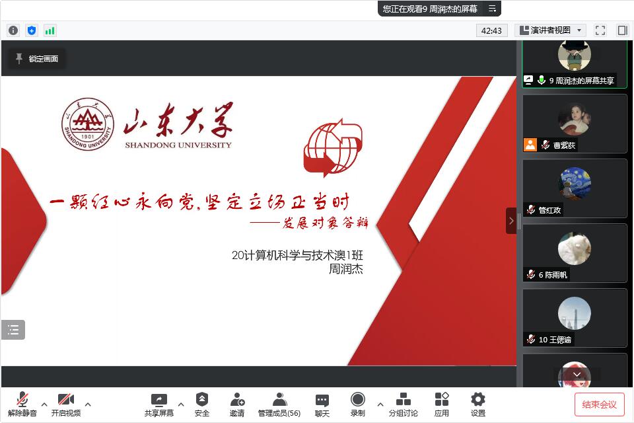This screenshot has height=423, width=634.
Task: Open sharing options menu in top banner
Action: click(492, 9)
